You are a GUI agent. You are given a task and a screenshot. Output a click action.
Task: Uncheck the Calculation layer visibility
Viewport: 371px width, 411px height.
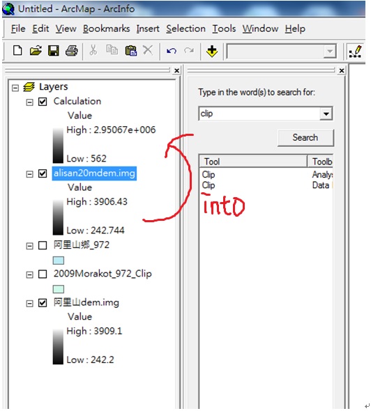43,102
